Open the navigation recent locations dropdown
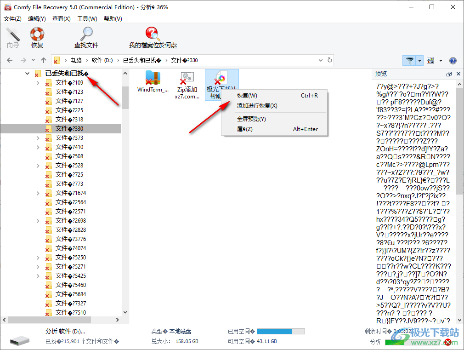The width and height of the screenshot is (464, 350). click(x=33, y=60)
